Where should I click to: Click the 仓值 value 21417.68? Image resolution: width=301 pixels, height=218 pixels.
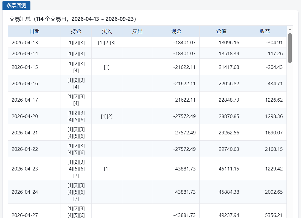point(229,67)
